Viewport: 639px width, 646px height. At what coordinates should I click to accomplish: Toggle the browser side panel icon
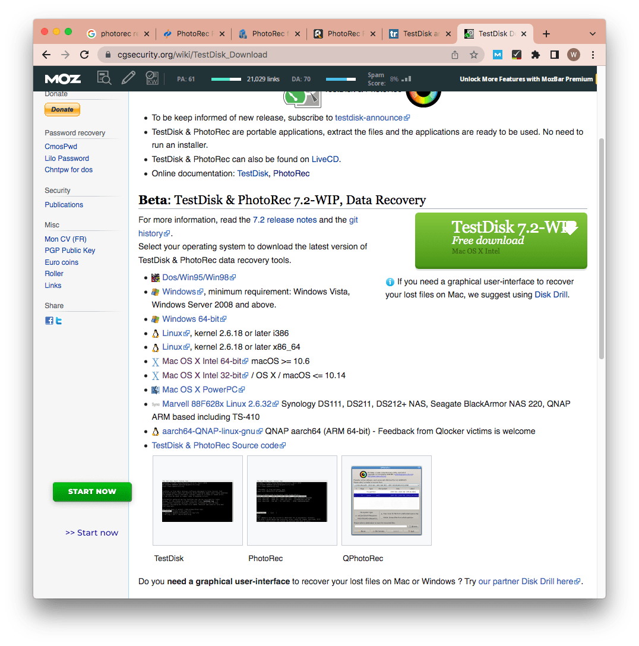click(555, 55)
